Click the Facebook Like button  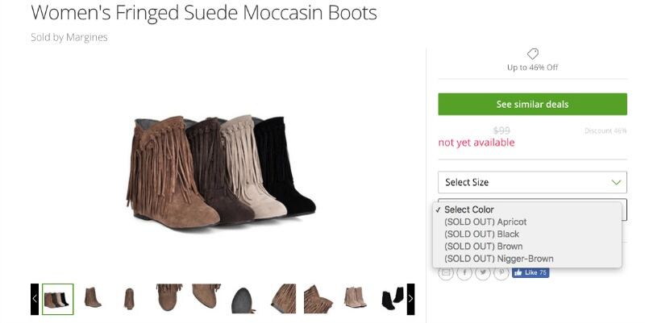coord(530,273)
